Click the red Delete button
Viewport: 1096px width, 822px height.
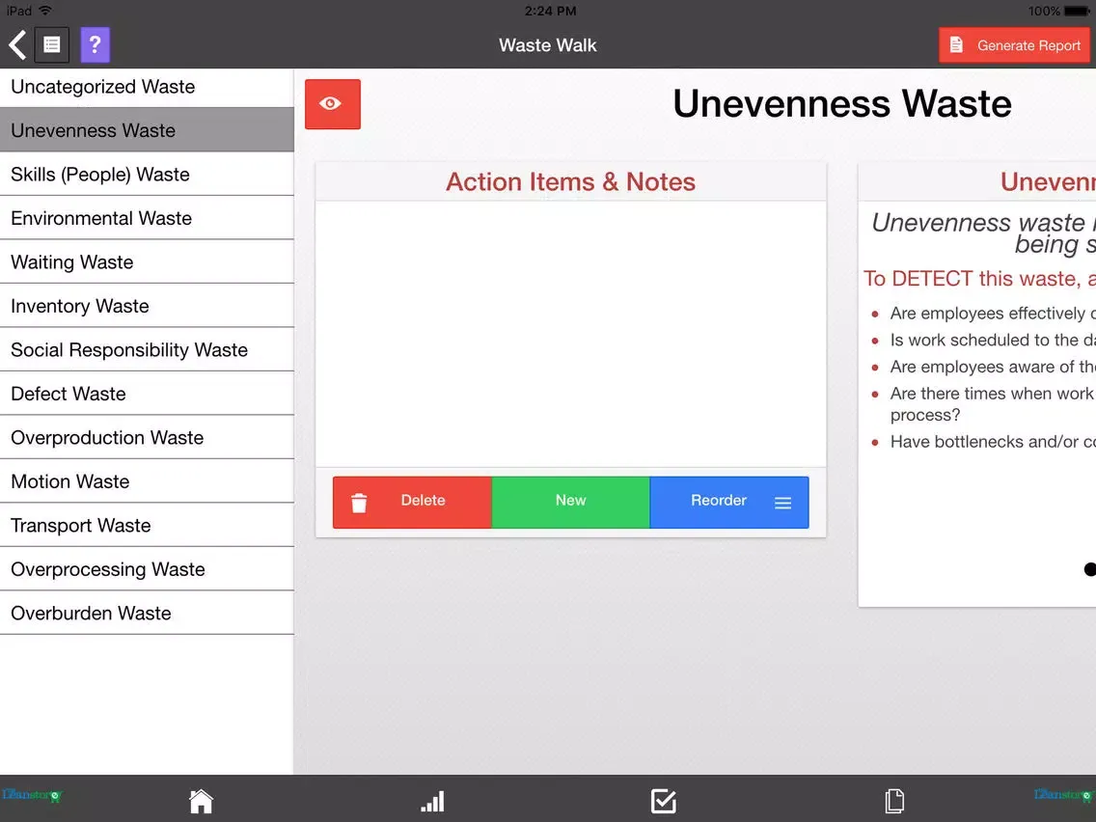(x=412, y=502)
